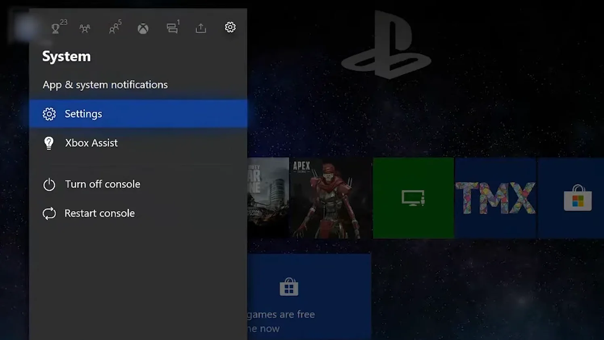Open App & system notifications
604x340 pixels.
tap(105, 85)
